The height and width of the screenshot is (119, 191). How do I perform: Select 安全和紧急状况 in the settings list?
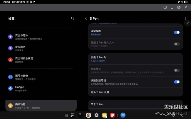(41, 60)
